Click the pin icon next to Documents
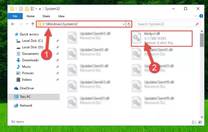This screenshot has width=208, height=132. (57, 54)
